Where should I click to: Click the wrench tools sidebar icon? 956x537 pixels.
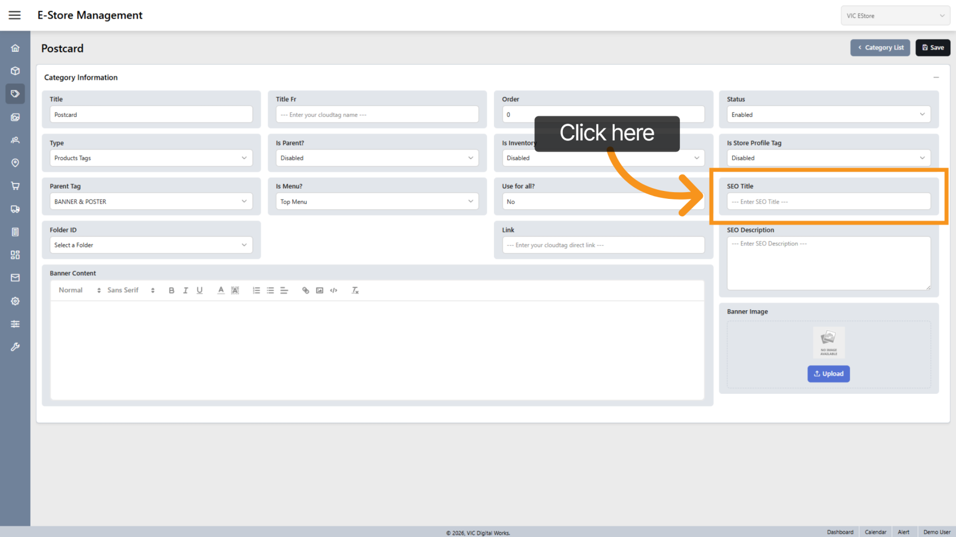pyautogui.click(x=15, y=347)
